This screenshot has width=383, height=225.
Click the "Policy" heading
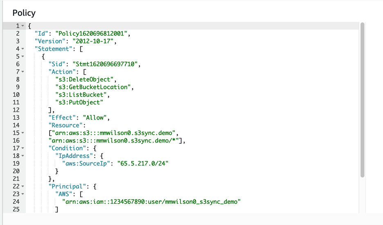[x=24, y=13]
